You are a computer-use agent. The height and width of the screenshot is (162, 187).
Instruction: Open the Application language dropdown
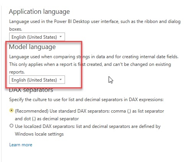point(37,37)
